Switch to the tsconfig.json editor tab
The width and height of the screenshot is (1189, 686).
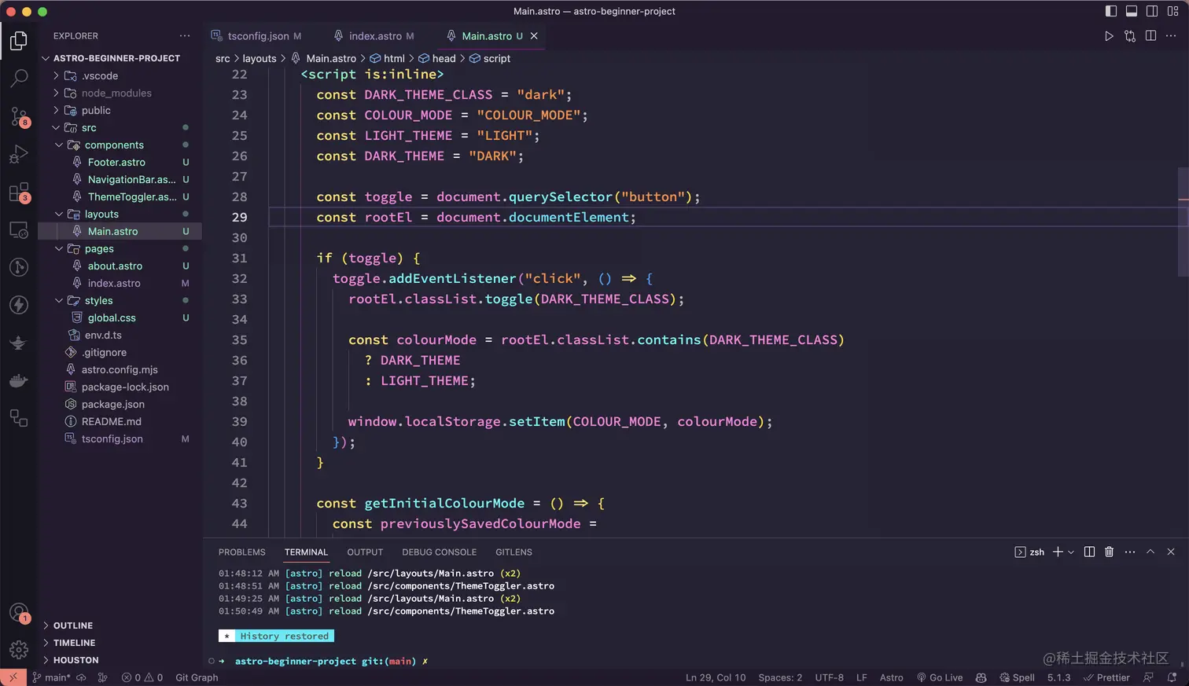point(257,36)
